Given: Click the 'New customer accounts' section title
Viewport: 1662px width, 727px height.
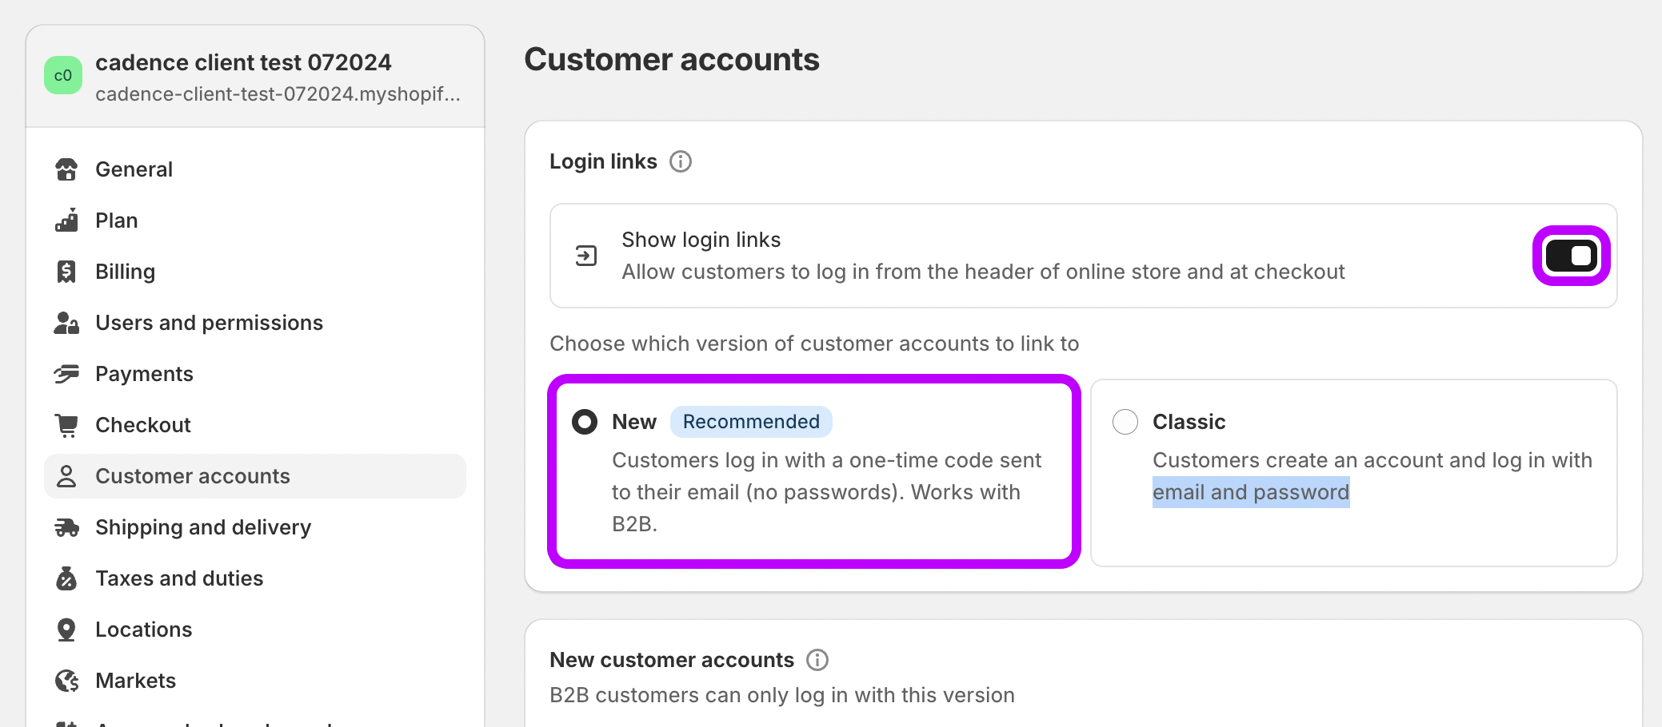Looking at the screenshot, I should point(672,660).
